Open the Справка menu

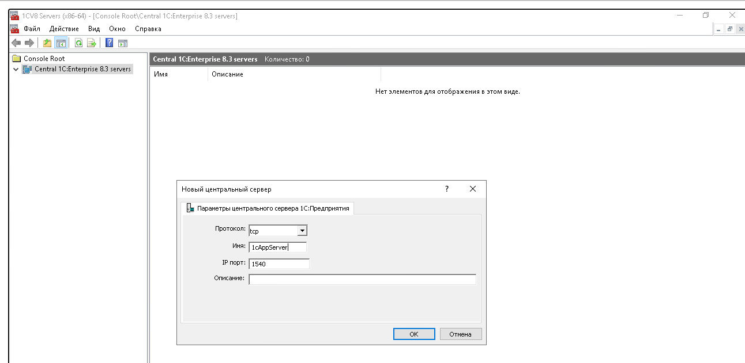[x=148, y=29]
